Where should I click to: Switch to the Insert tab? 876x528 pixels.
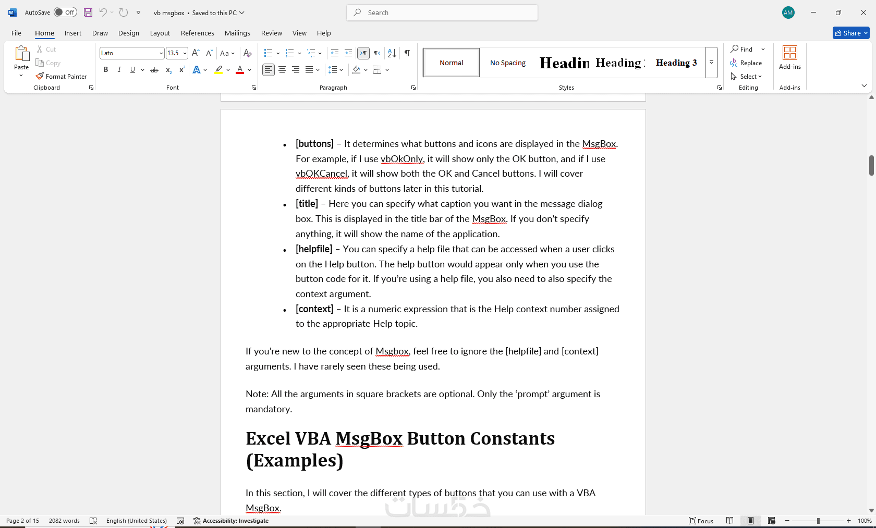(x=73, y=33)
